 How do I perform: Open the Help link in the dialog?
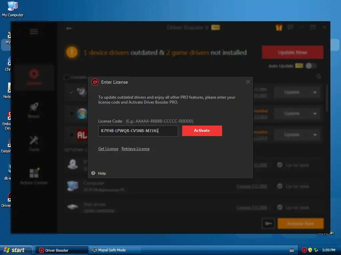(102, 173)
